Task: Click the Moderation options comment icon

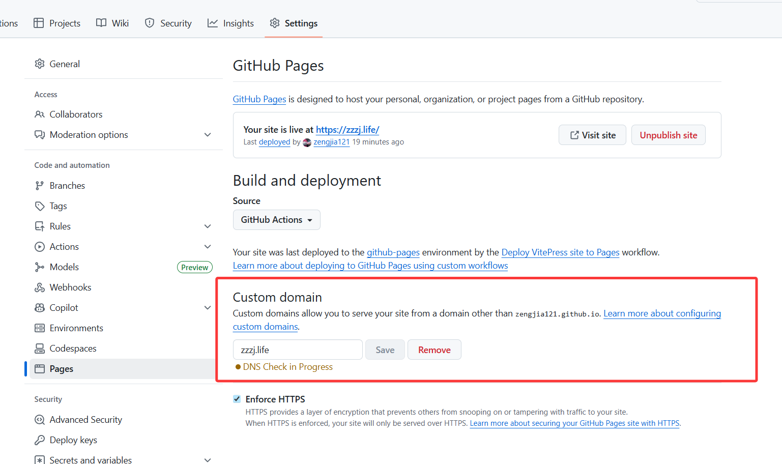Action: point(40,135)
